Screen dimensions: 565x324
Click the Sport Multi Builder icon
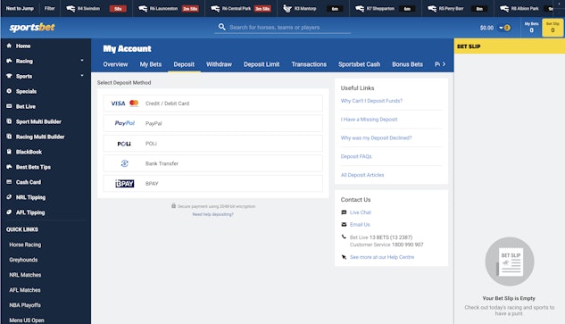pos(9,121)
